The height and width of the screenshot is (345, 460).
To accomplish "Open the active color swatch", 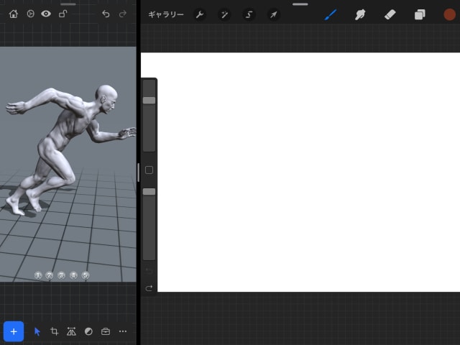I will coord(449,14).
